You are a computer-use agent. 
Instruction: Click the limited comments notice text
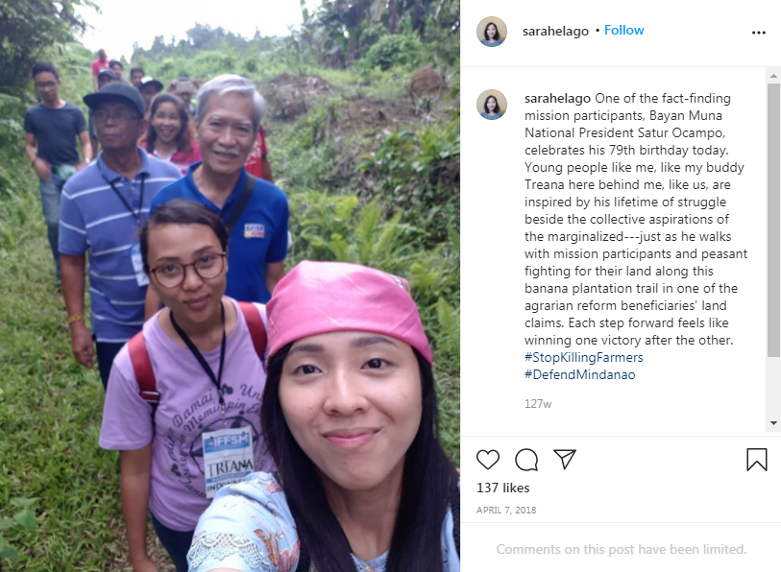click(x=622, y=549)
